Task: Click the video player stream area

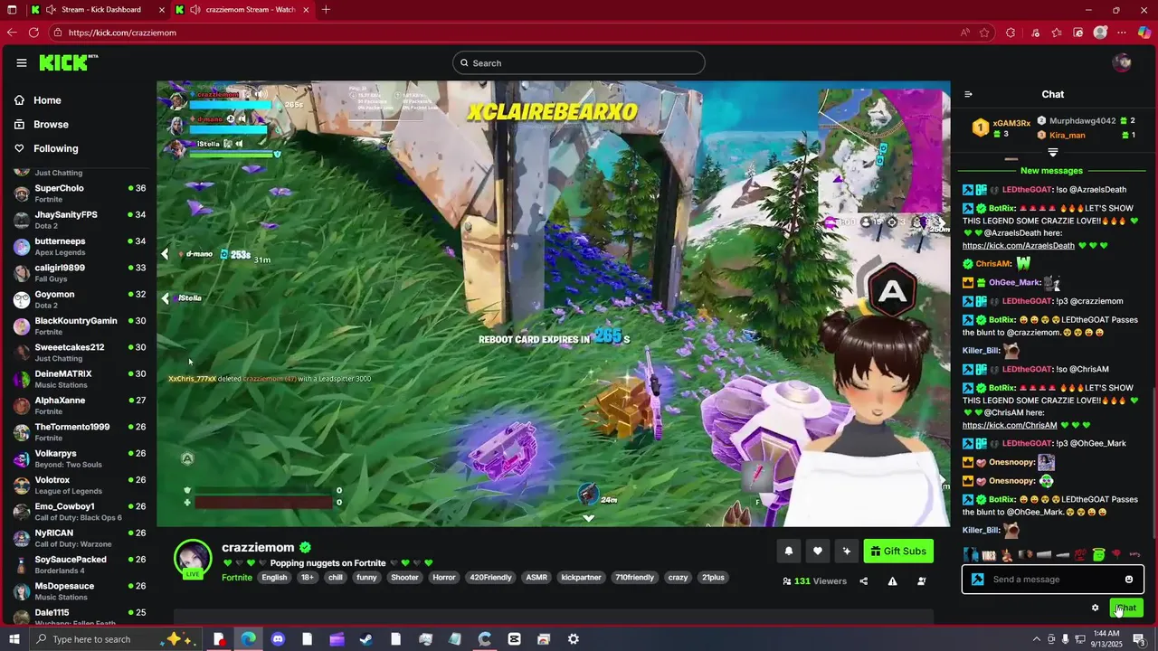Action: pos(554,304)
